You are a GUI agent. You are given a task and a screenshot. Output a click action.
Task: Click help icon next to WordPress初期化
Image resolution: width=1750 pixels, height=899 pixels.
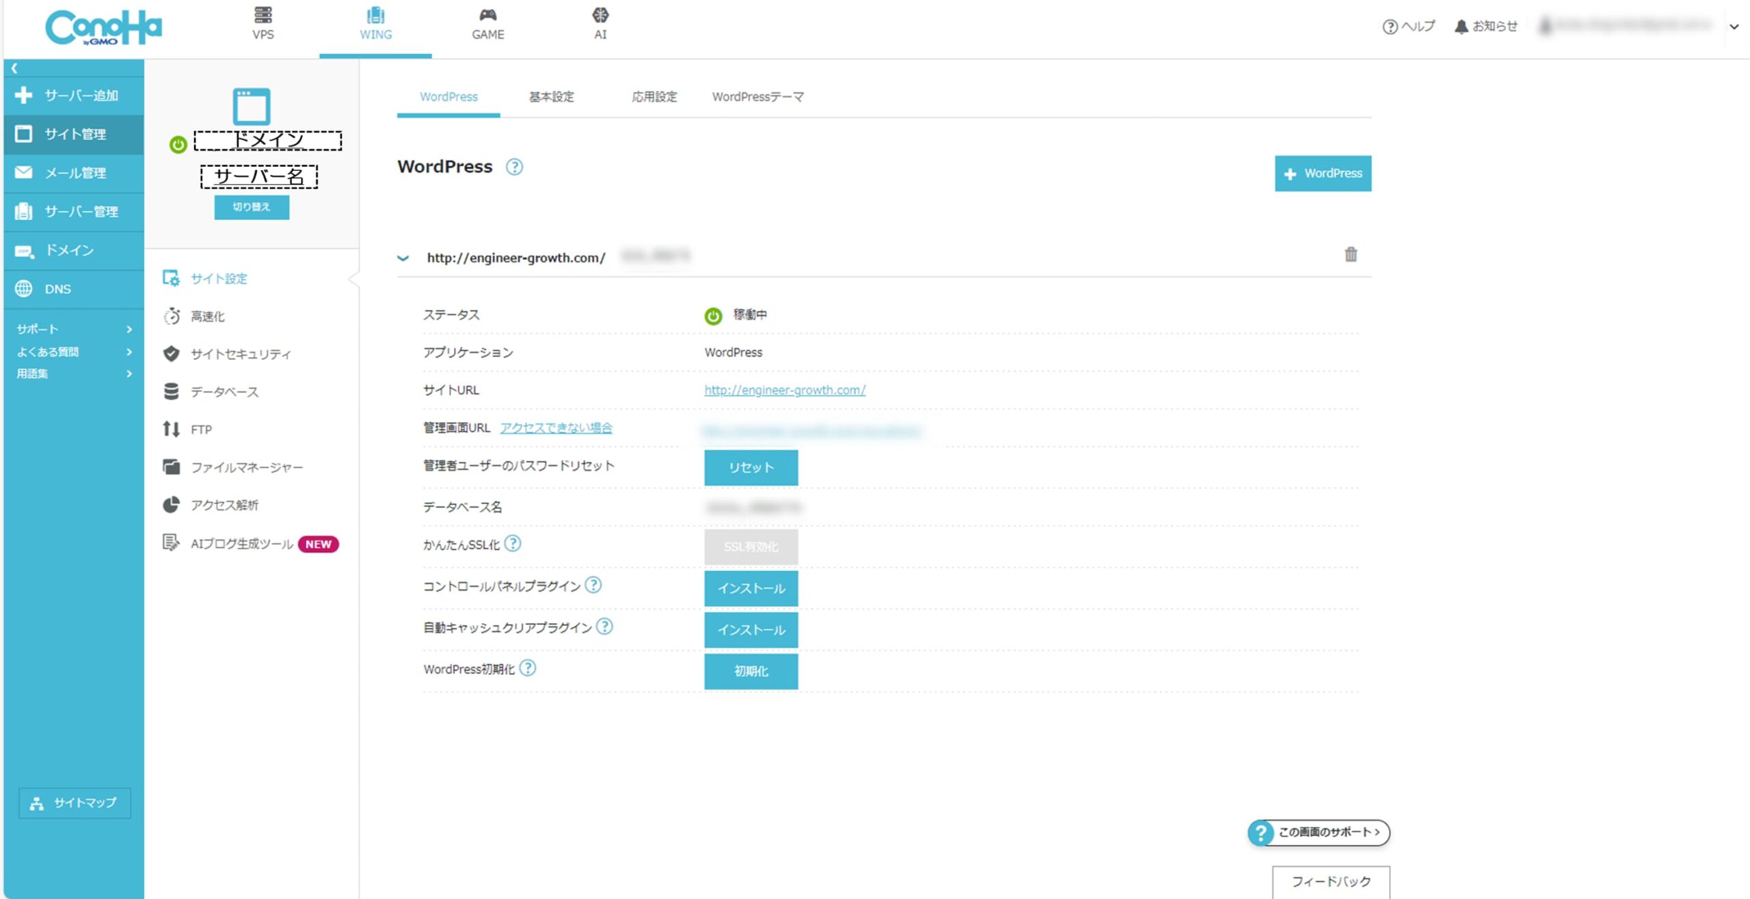(528, 668)
